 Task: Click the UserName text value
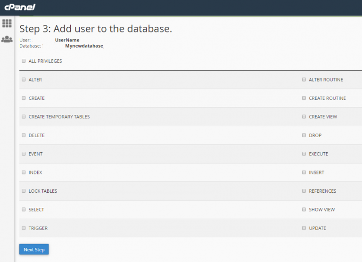(x=67, y=40)
